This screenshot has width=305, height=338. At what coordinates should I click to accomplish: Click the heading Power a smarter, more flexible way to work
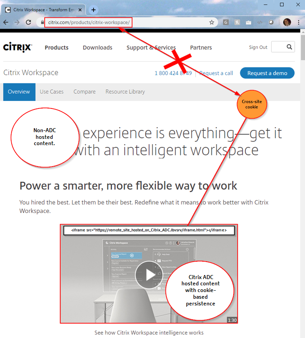pos(128,186)
